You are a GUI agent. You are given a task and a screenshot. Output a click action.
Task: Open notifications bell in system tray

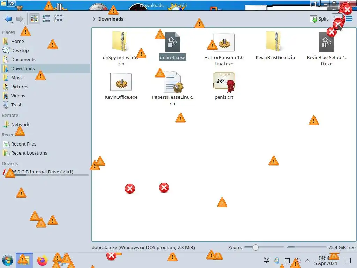266,260
